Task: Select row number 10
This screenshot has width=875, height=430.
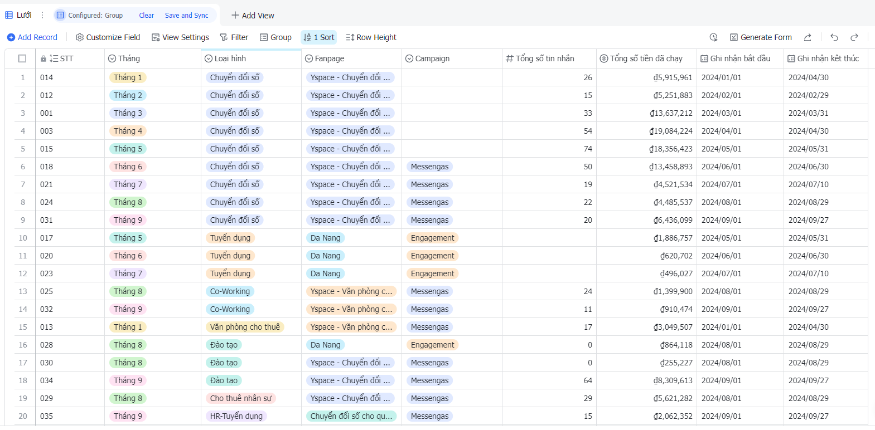Action: [23, 238]
